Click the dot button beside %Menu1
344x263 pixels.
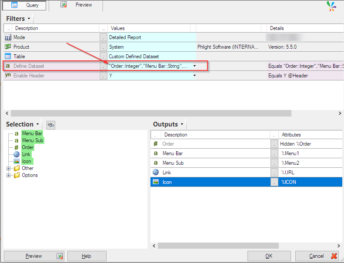tap(274, 153)
